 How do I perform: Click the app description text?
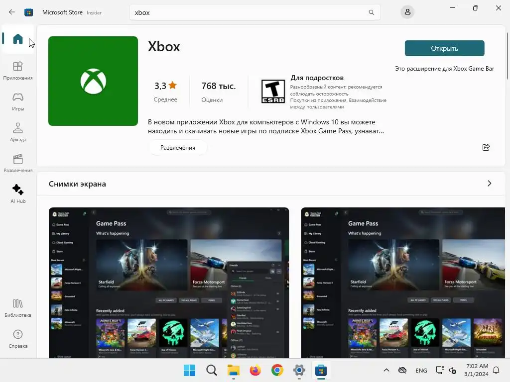266,126
